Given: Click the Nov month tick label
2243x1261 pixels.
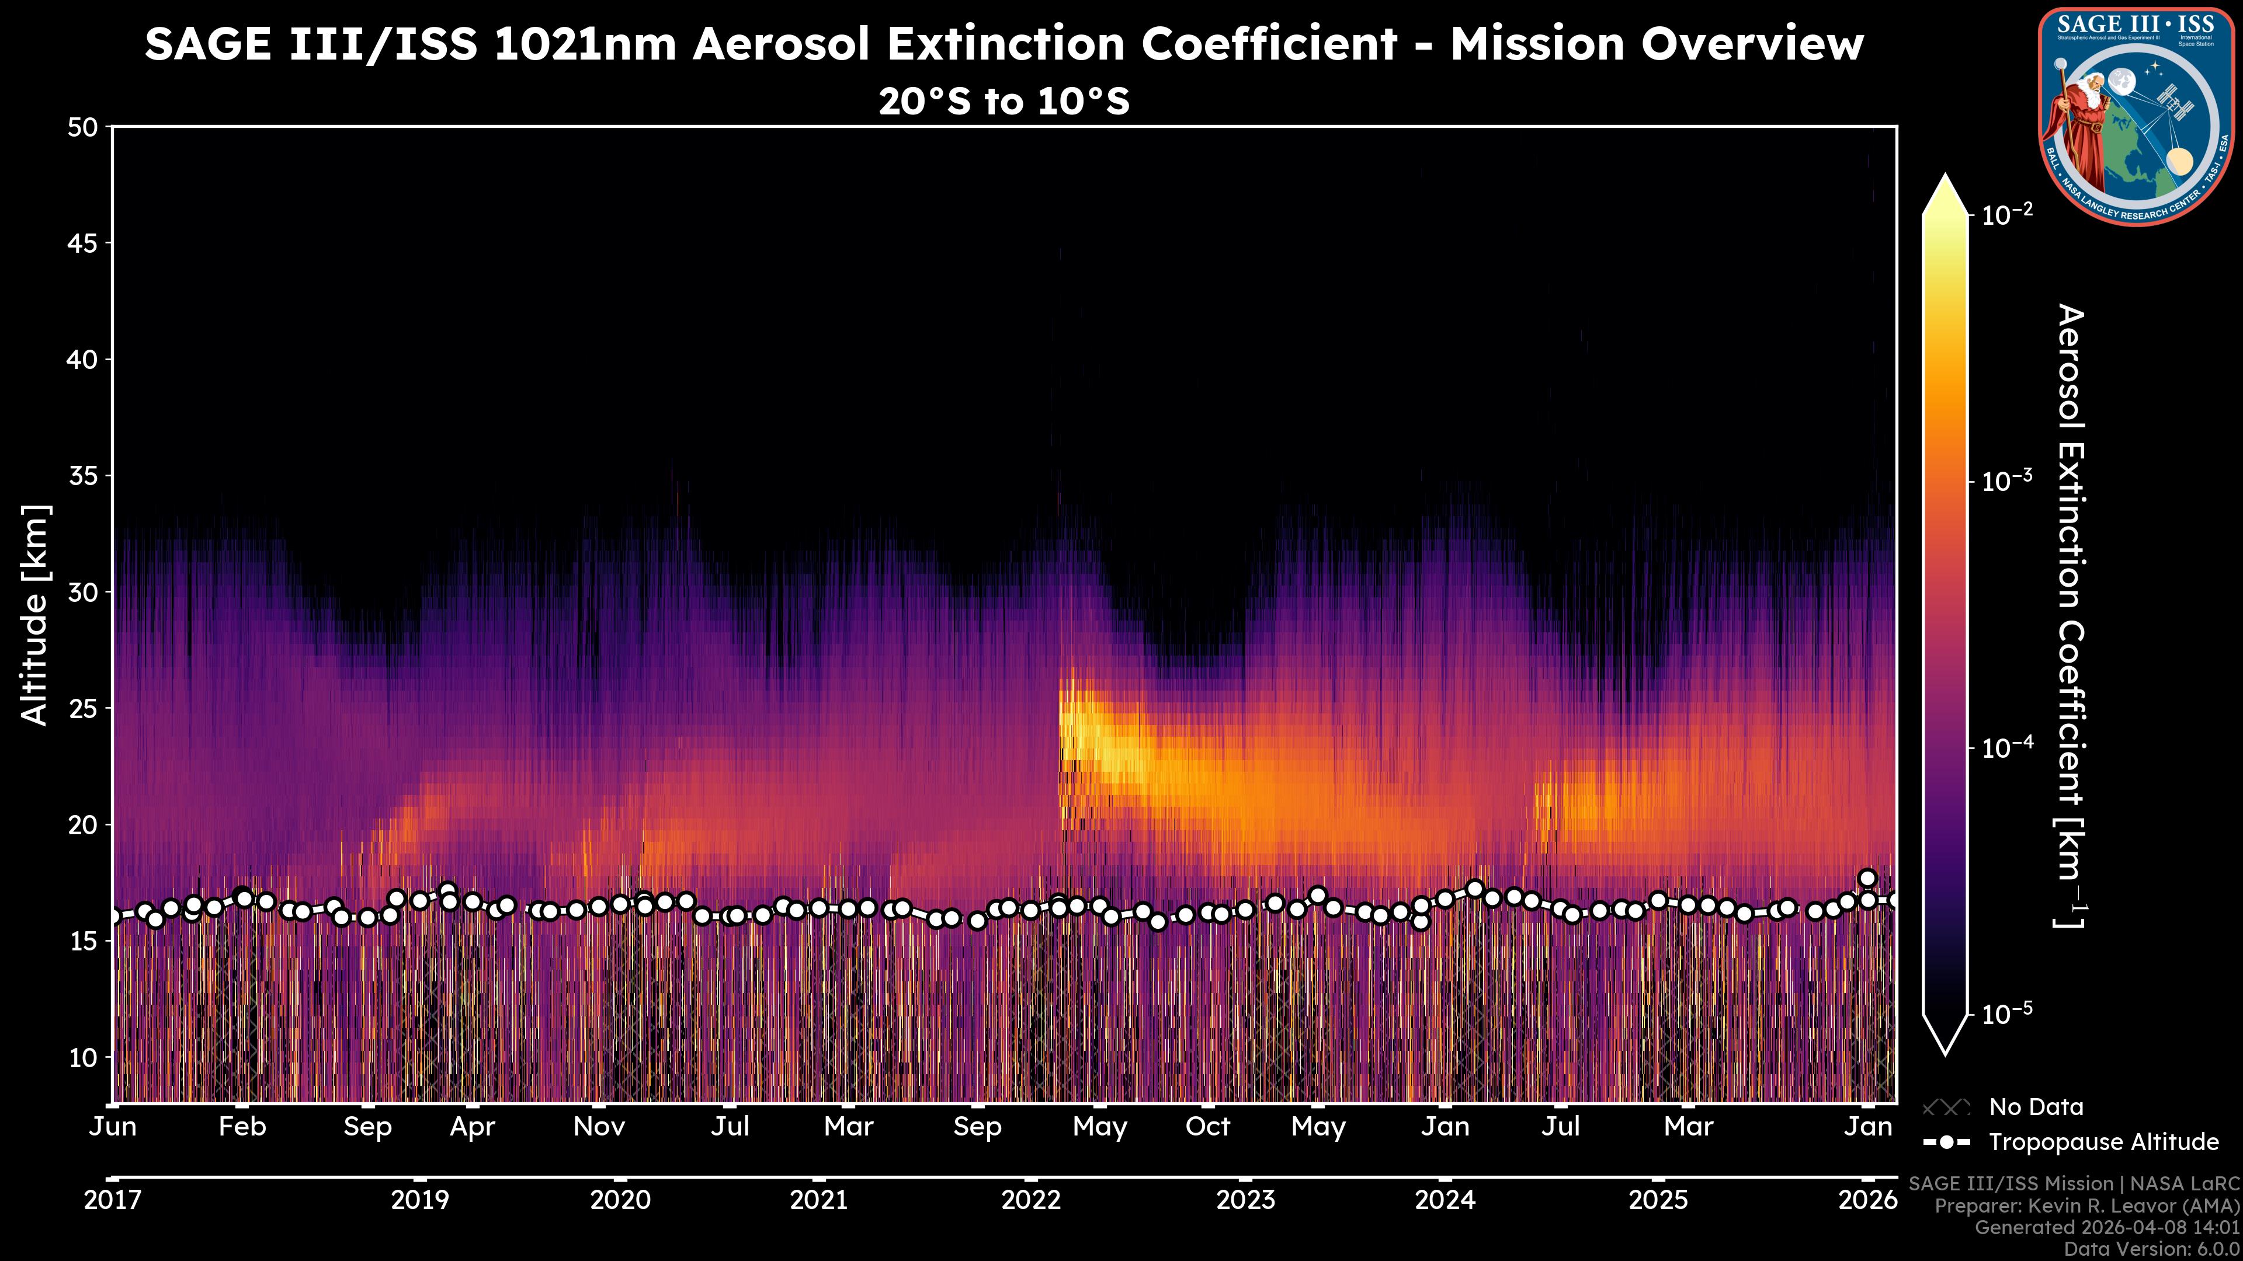Looking at the screenshot, I should click(599, 1127).
